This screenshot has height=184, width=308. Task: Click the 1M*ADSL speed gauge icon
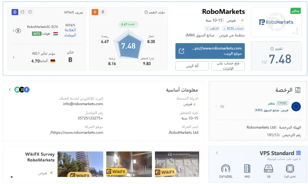click(x=226, y=169)
